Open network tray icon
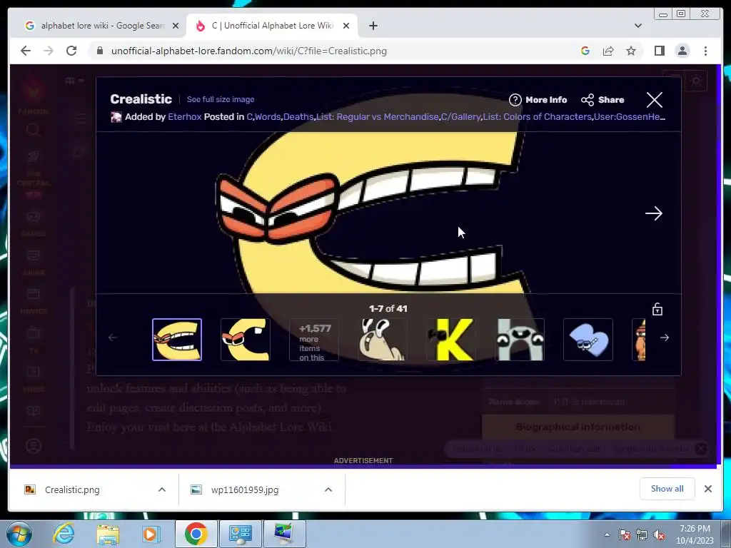The height and width of the screenshot is (548, 731). coord(642,534)
